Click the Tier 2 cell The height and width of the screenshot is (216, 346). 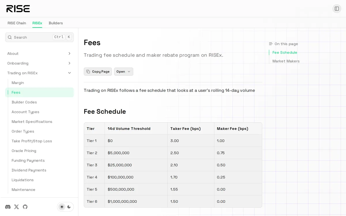pyautogui.click(x=95, y=153)
